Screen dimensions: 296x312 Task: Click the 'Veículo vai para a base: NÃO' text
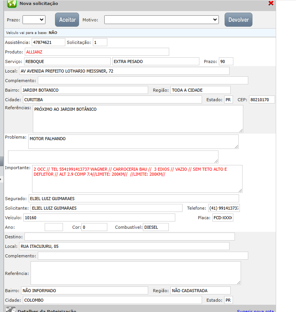32,32
